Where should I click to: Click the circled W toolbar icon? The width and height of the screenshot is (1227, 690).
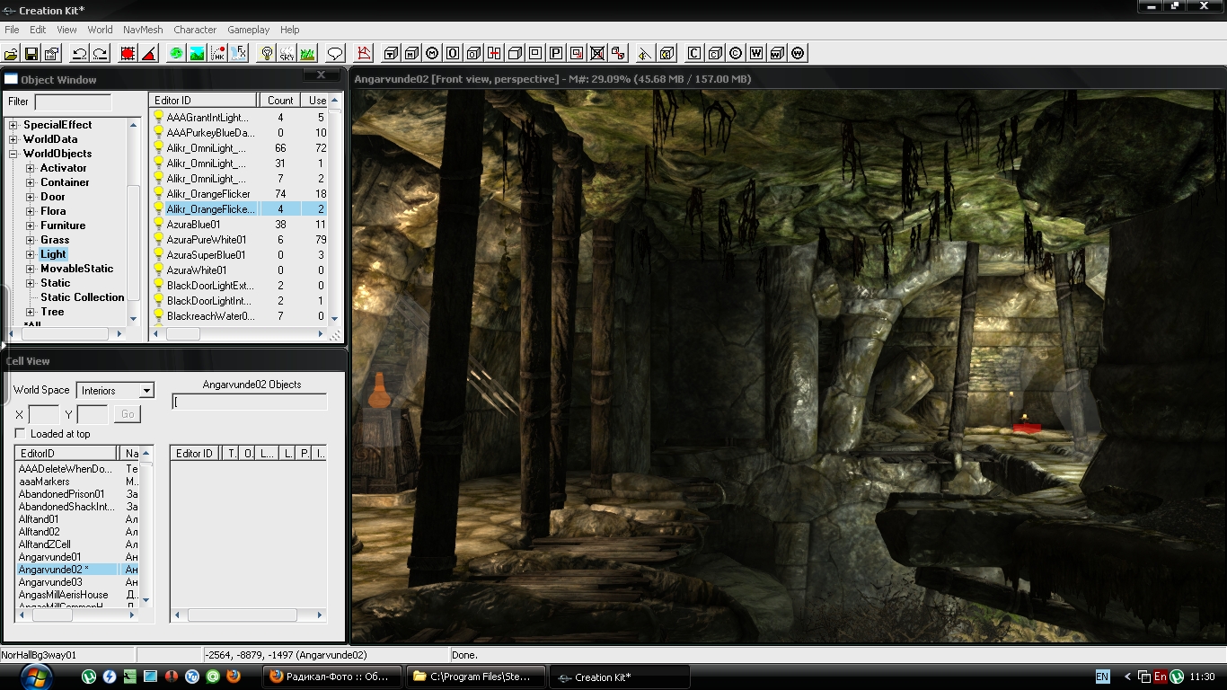pyautogui.click(x=798, y=53)
